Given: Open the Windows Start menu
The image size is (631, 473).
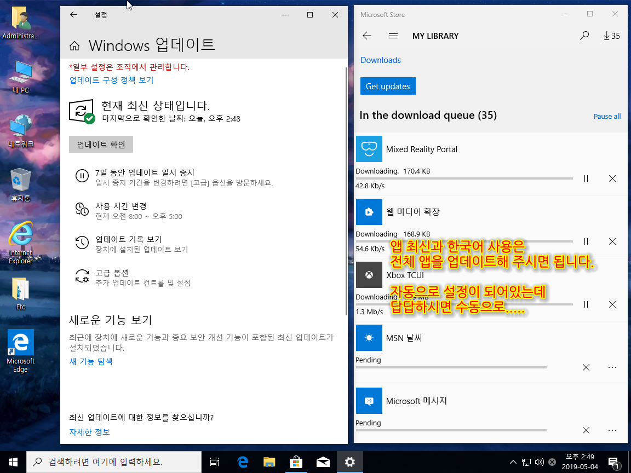Looking at the screenshot, I should 13,462.
